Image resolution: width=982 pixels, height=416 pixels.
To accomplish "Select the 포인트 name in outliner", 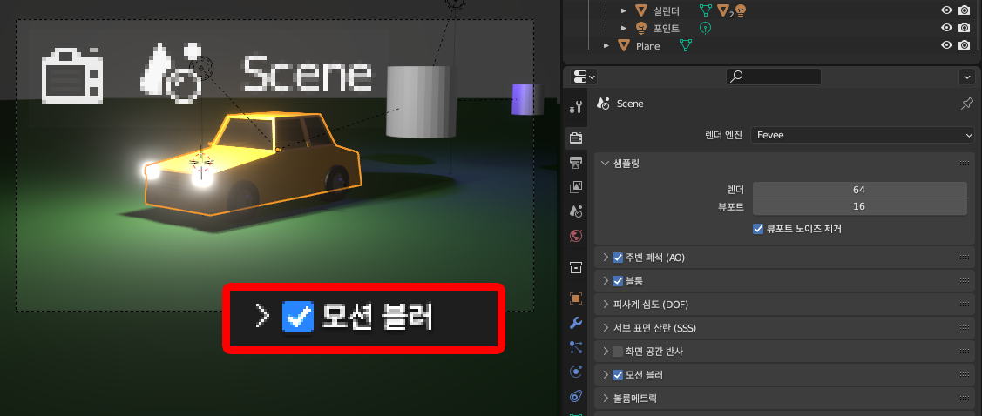I will tap(666, 28).
